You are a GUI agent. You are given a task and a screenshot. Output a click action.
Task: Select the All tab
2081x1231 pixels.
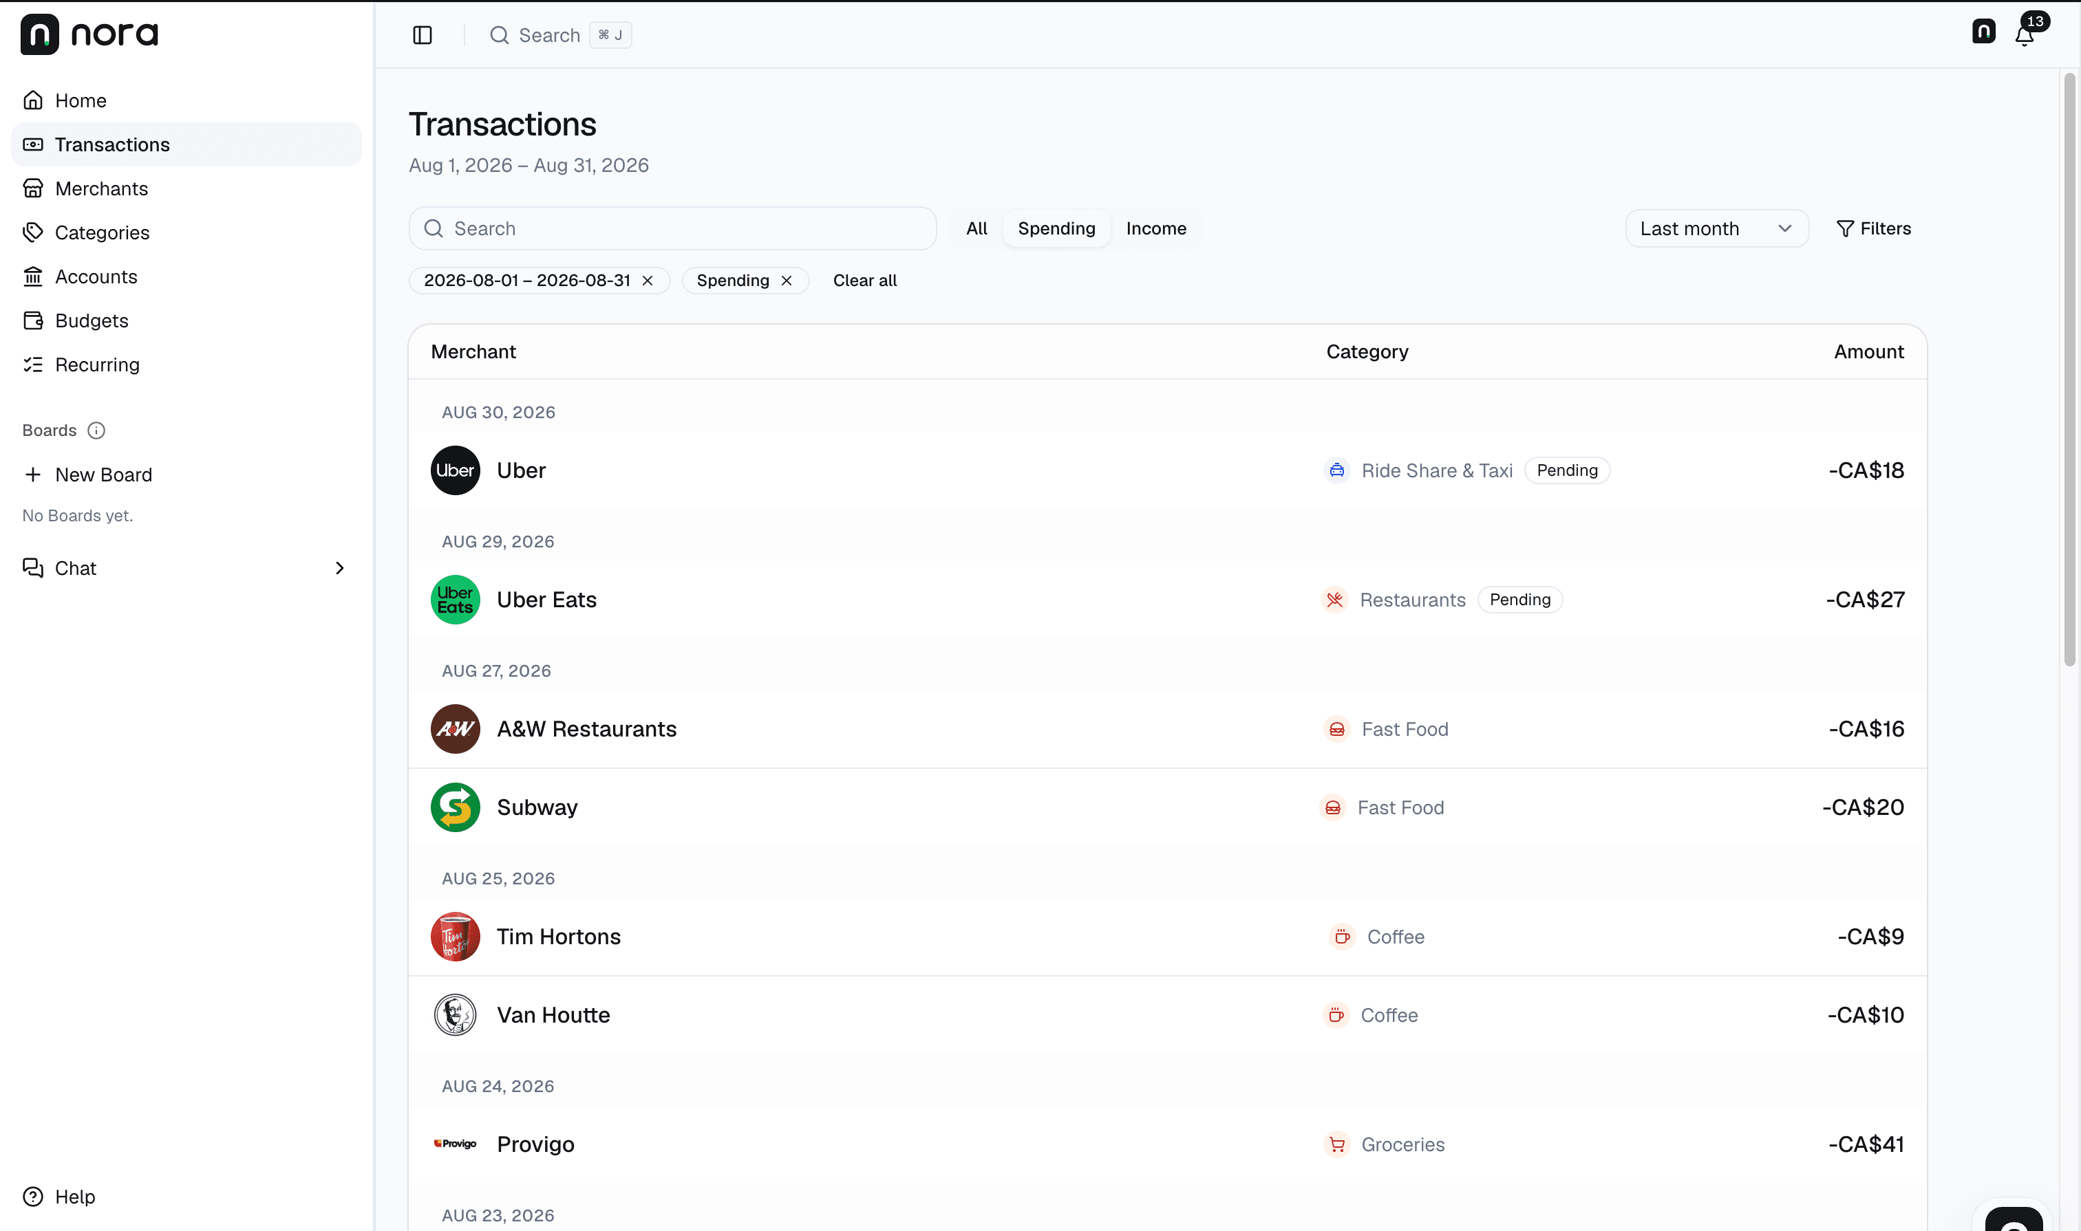[x=977, y=228]
